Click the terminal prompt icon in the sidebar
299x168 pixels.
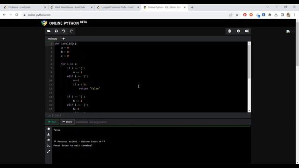click(x=49, y=146)
